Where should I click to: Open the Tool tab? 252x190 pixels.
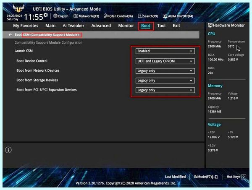[161, 26]
